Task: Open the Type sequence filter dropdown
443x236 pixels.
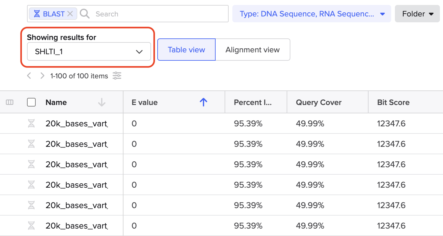Action: [311, 14]
